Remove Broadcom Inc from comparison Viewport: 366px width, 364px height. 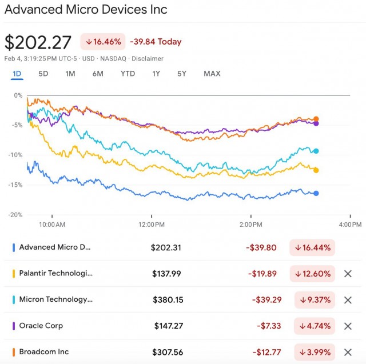pos(348,352)
